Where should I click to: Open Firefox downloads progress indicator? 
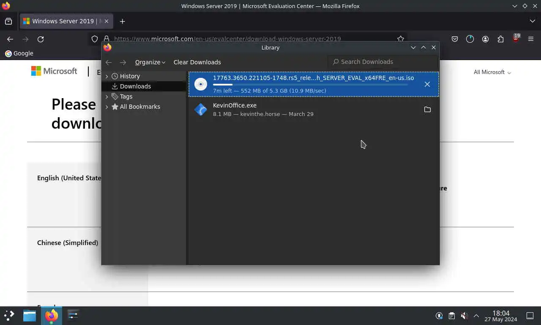(x=470, y=39)
